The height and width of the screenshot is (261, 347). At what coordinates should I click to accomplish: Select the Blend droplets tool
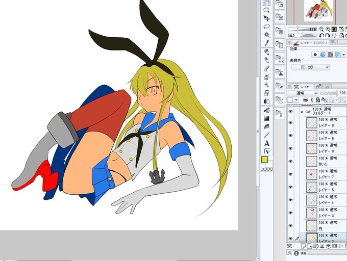pyautogui.click(x=267, y=101)
